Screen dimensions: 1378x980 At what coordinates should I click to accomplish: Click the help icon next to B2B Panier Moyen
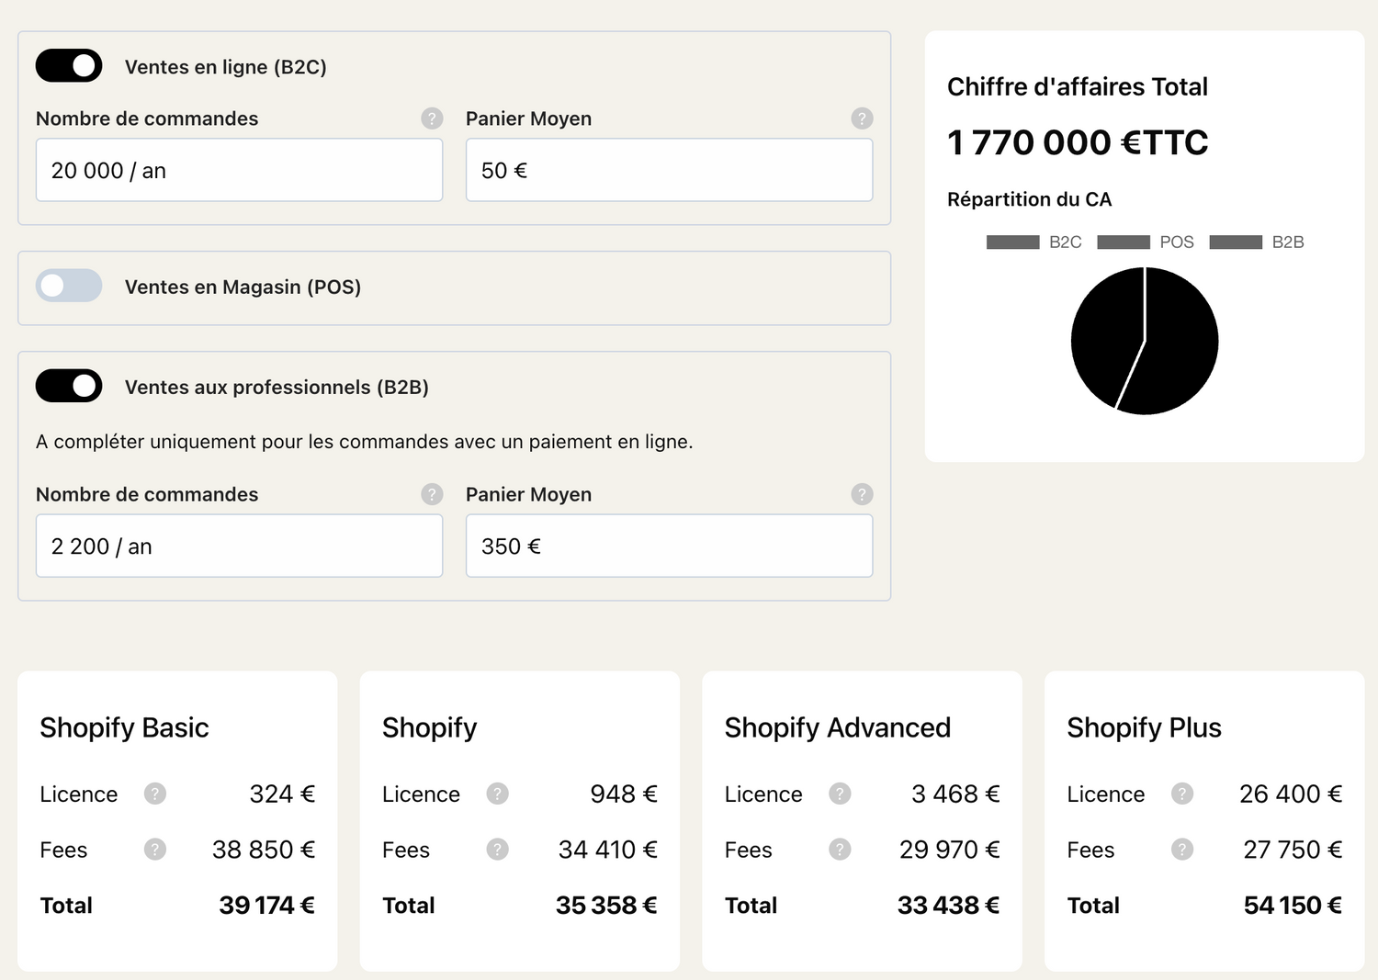[x=862, y=494]
